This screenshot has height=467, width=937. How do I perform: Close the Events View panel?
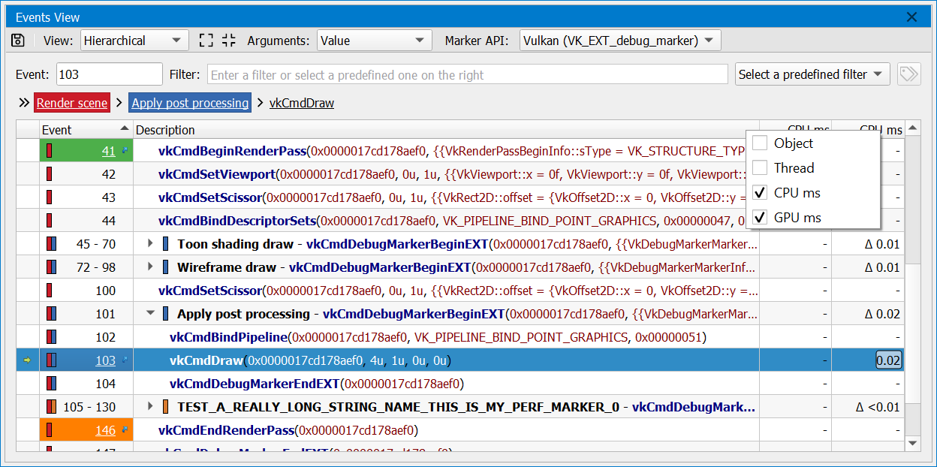[x=912, y=17]
